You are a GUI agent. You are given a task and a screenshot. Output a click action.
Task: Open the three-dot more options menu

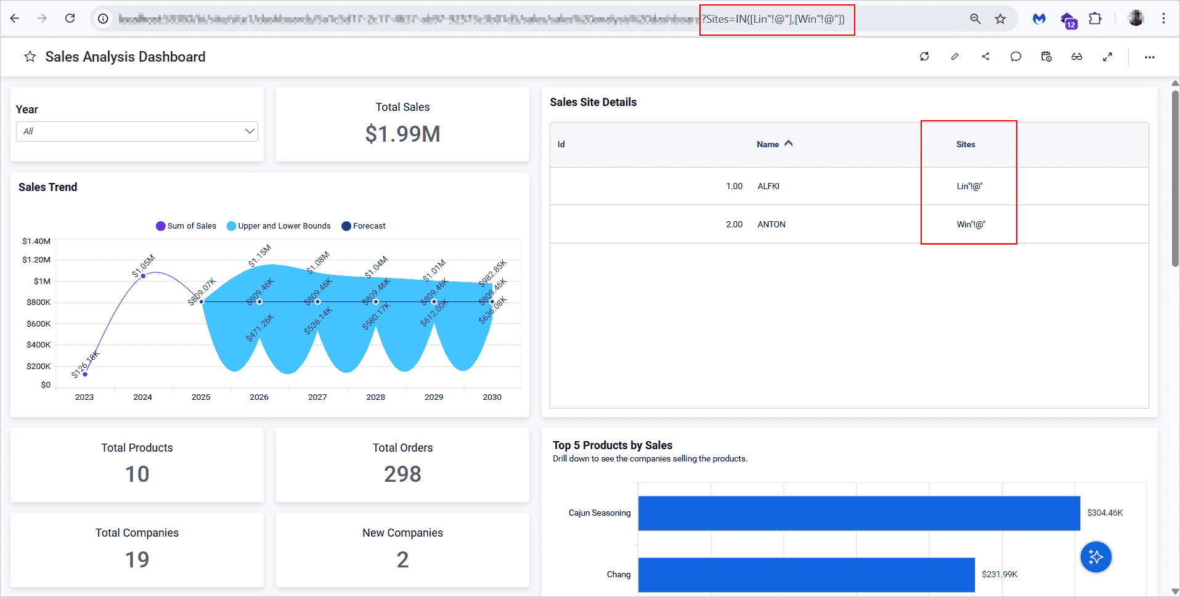click(x=1149, y=57)
